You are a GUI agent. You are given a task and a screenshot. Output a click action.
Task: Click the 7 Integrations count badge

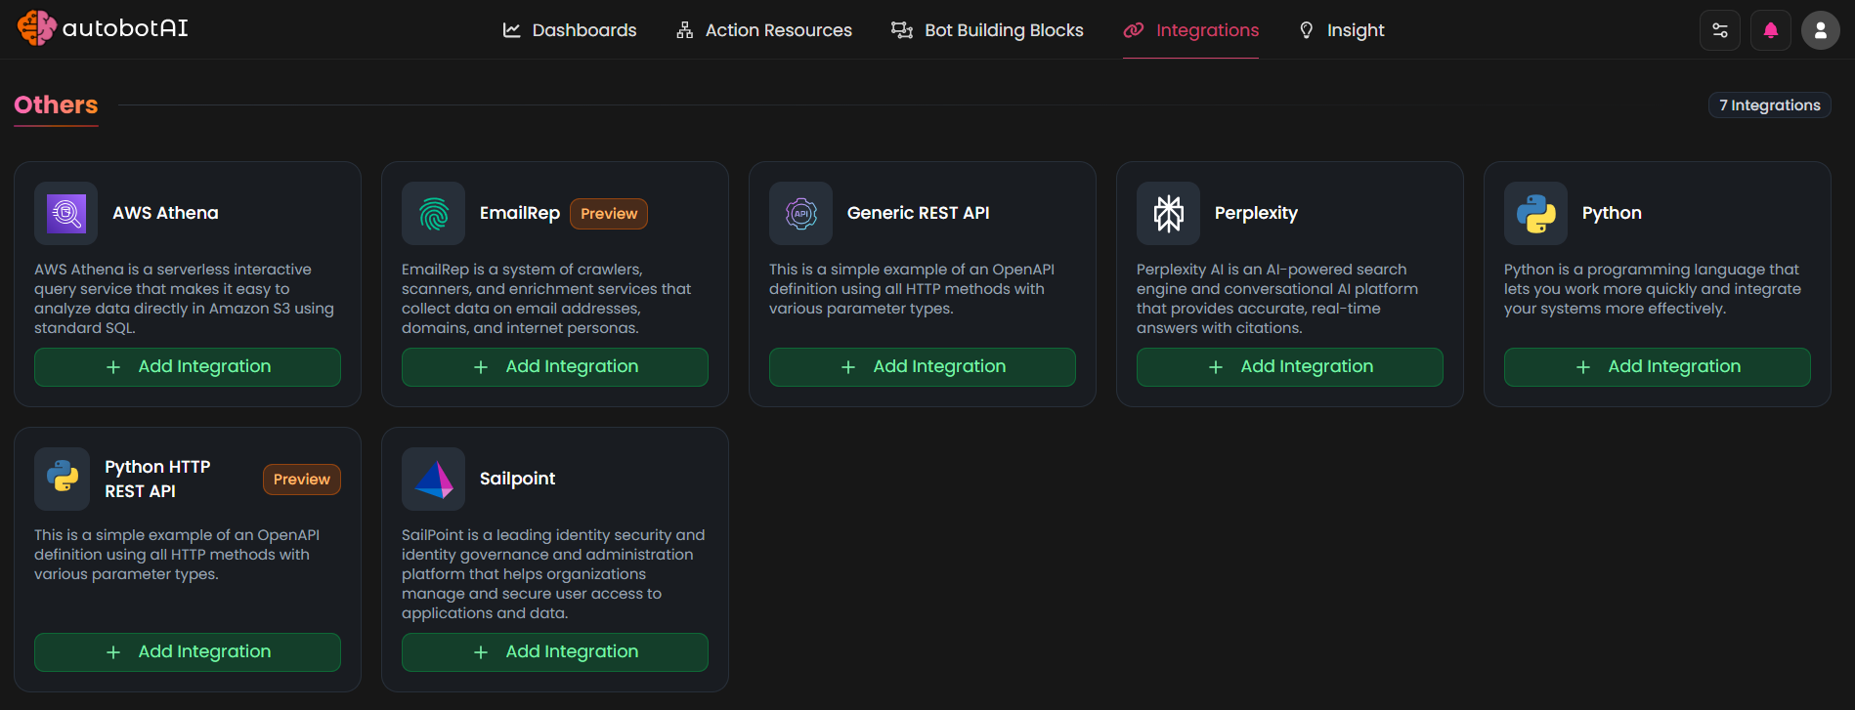coord(1769,105)
